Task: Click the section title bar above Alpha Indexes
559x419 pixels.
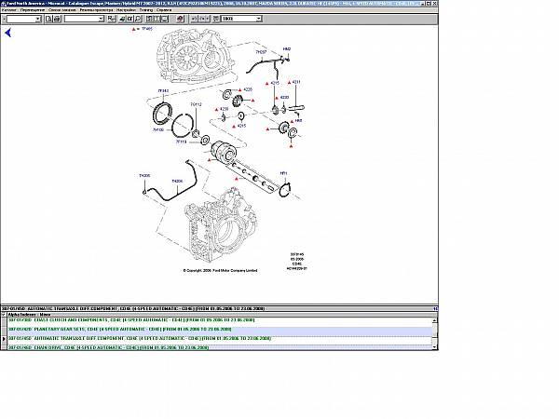Action: [219, 308]
